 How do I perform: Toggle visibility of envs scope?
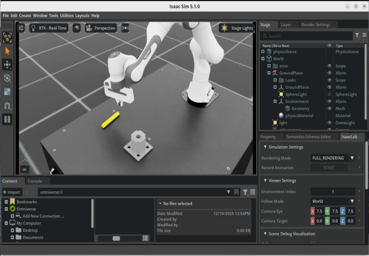pos(329,66)
